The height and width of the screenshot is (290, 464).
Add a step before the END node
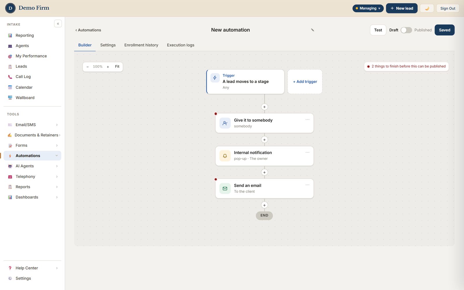264,205
